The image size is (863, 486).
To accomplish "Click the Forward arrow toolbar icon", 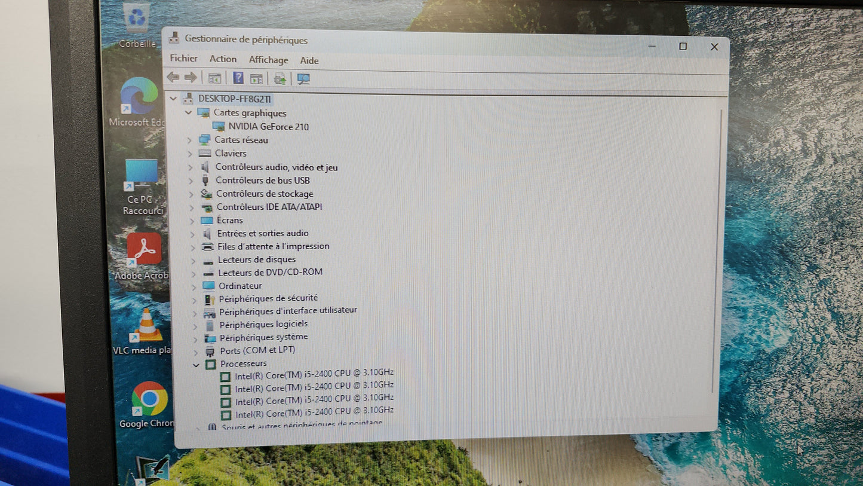I will click(191, 78).
